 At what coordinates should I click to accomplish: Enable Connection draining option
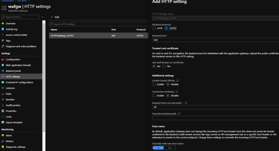tap(154, 96)
